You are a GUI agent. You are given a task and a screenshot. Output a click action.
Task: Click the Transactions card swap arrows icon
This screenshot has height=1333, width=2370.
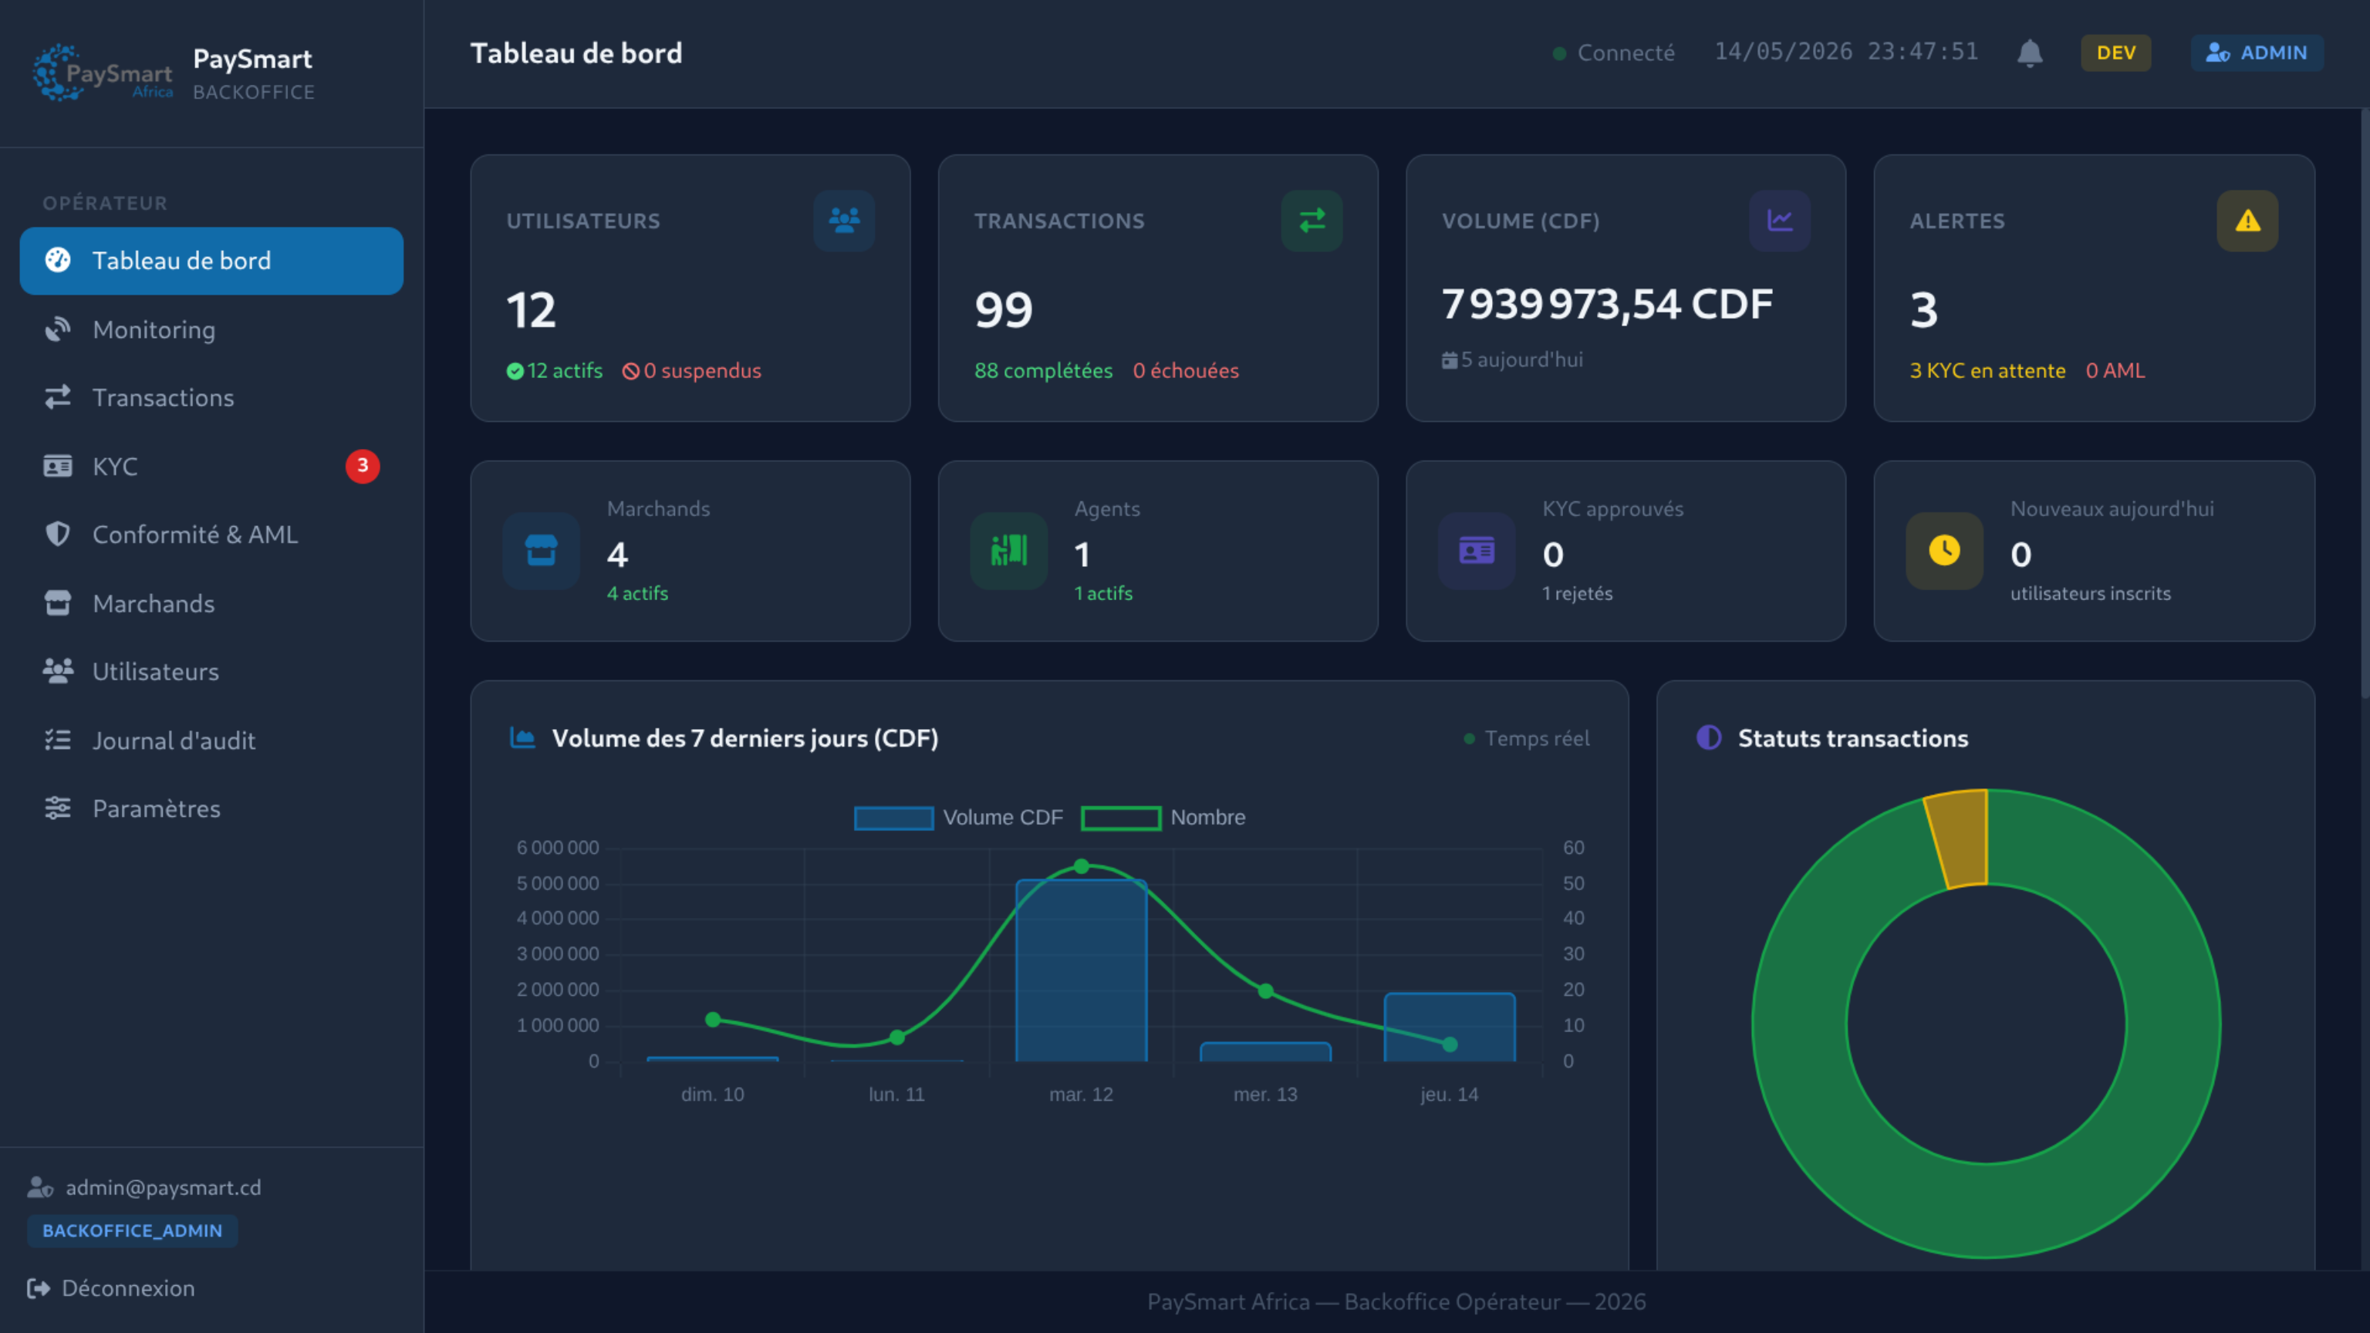click(x=1311, y=220)
